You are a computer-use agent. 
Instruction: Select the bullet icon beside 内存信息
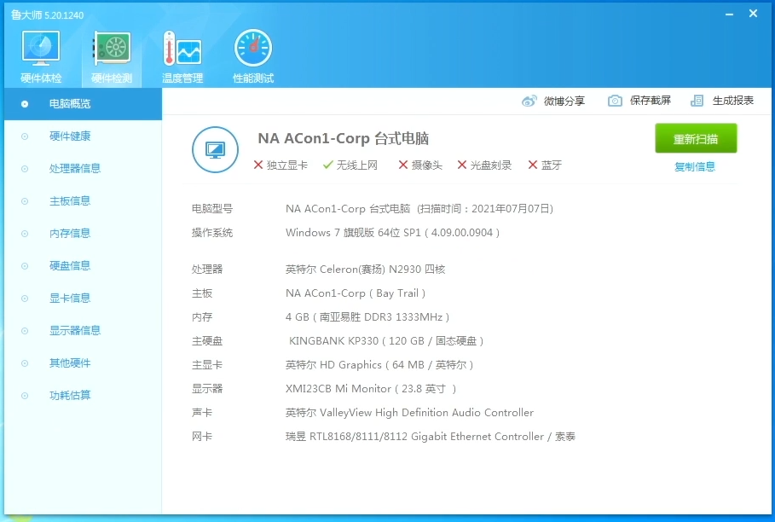(25, 234)
